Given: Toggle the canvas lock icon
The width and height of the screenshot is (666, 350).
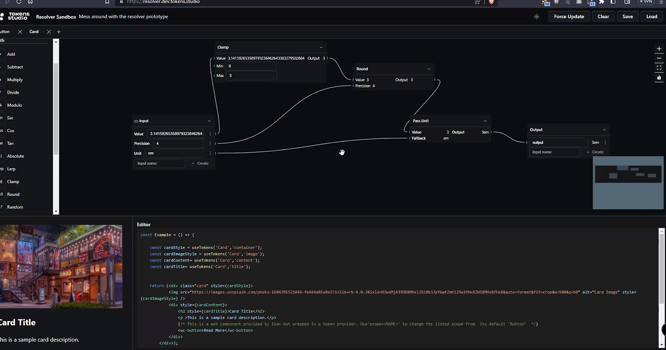Looking at the screenshot, I should [x=659, y=77].
